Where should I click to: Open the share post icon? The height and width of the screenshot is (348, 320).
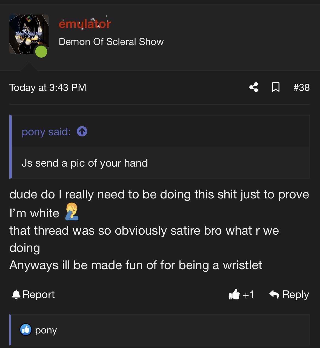(x=254, y=87)
